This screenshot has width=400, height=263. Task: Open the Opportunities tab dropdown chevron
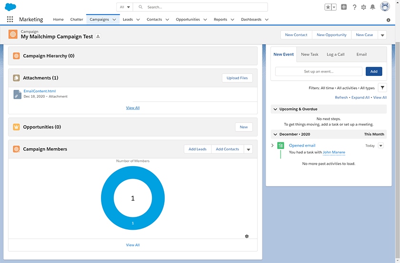point(205,19)
